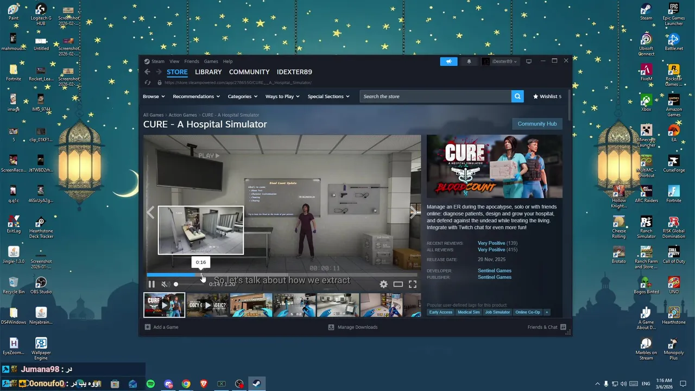Expand the Recommendations dropdown
695x391 pixels.
[196, 96]
